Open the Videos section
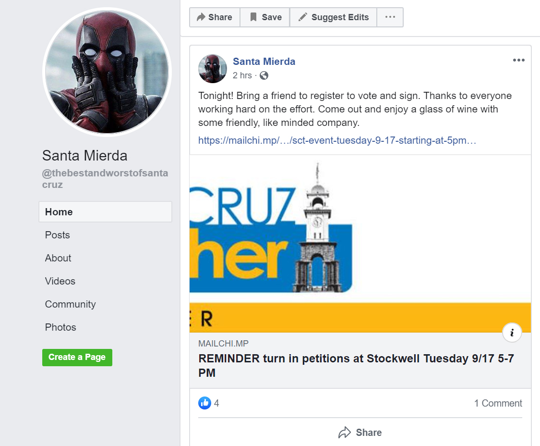Viewport: 540px width, 446px height. click(x=60, y=281)
